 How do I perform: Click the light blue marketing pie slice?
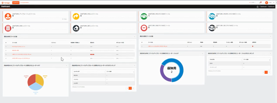pos(36,87)
